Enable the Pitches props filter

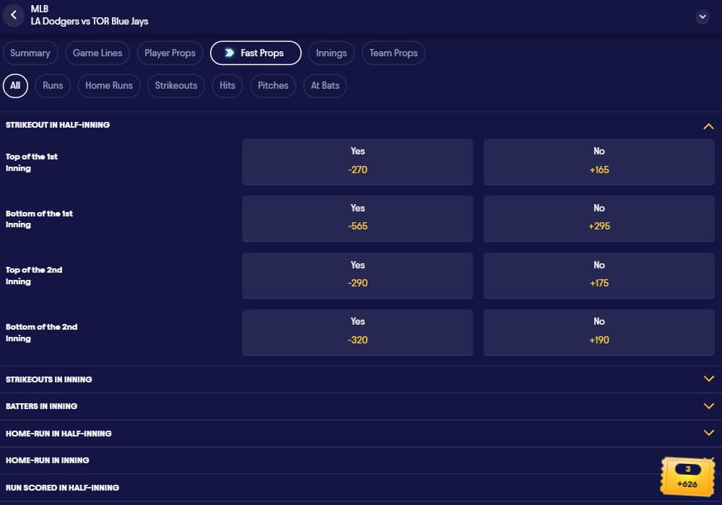(x=272, y=85)
